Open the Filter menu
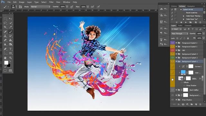This screenshot has height=116, width=206. tap(51, 2)
